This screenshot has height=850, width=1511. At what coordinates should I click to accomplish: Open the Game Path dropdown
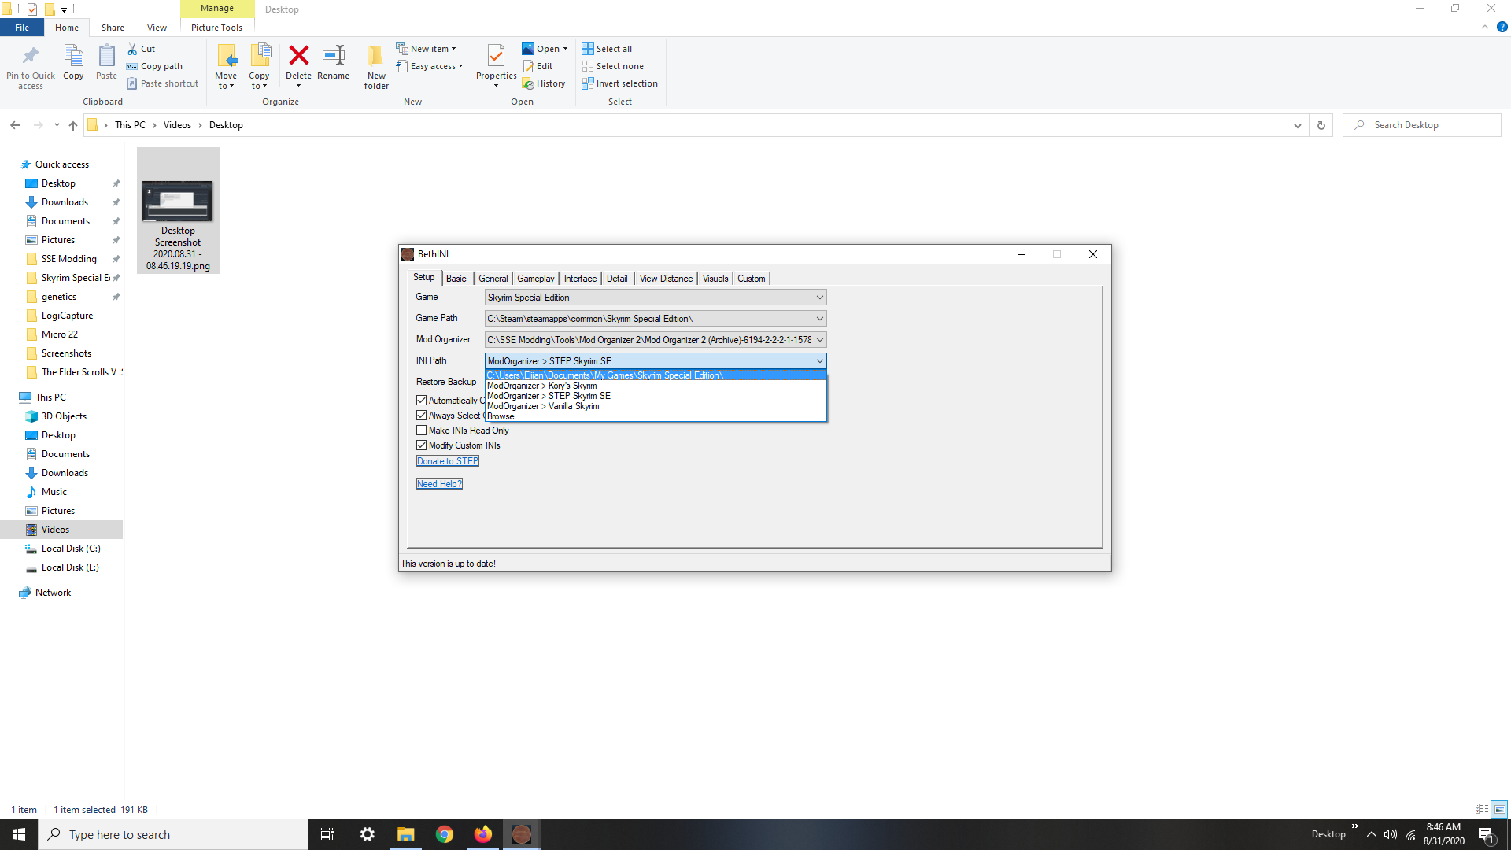(656, 319)
